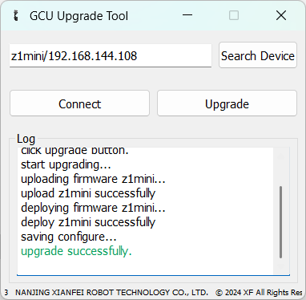Click the green 'upgrade successfully.' log line
Image resolution: width=306 pixels, height=300 pixels.
point(76,251)
